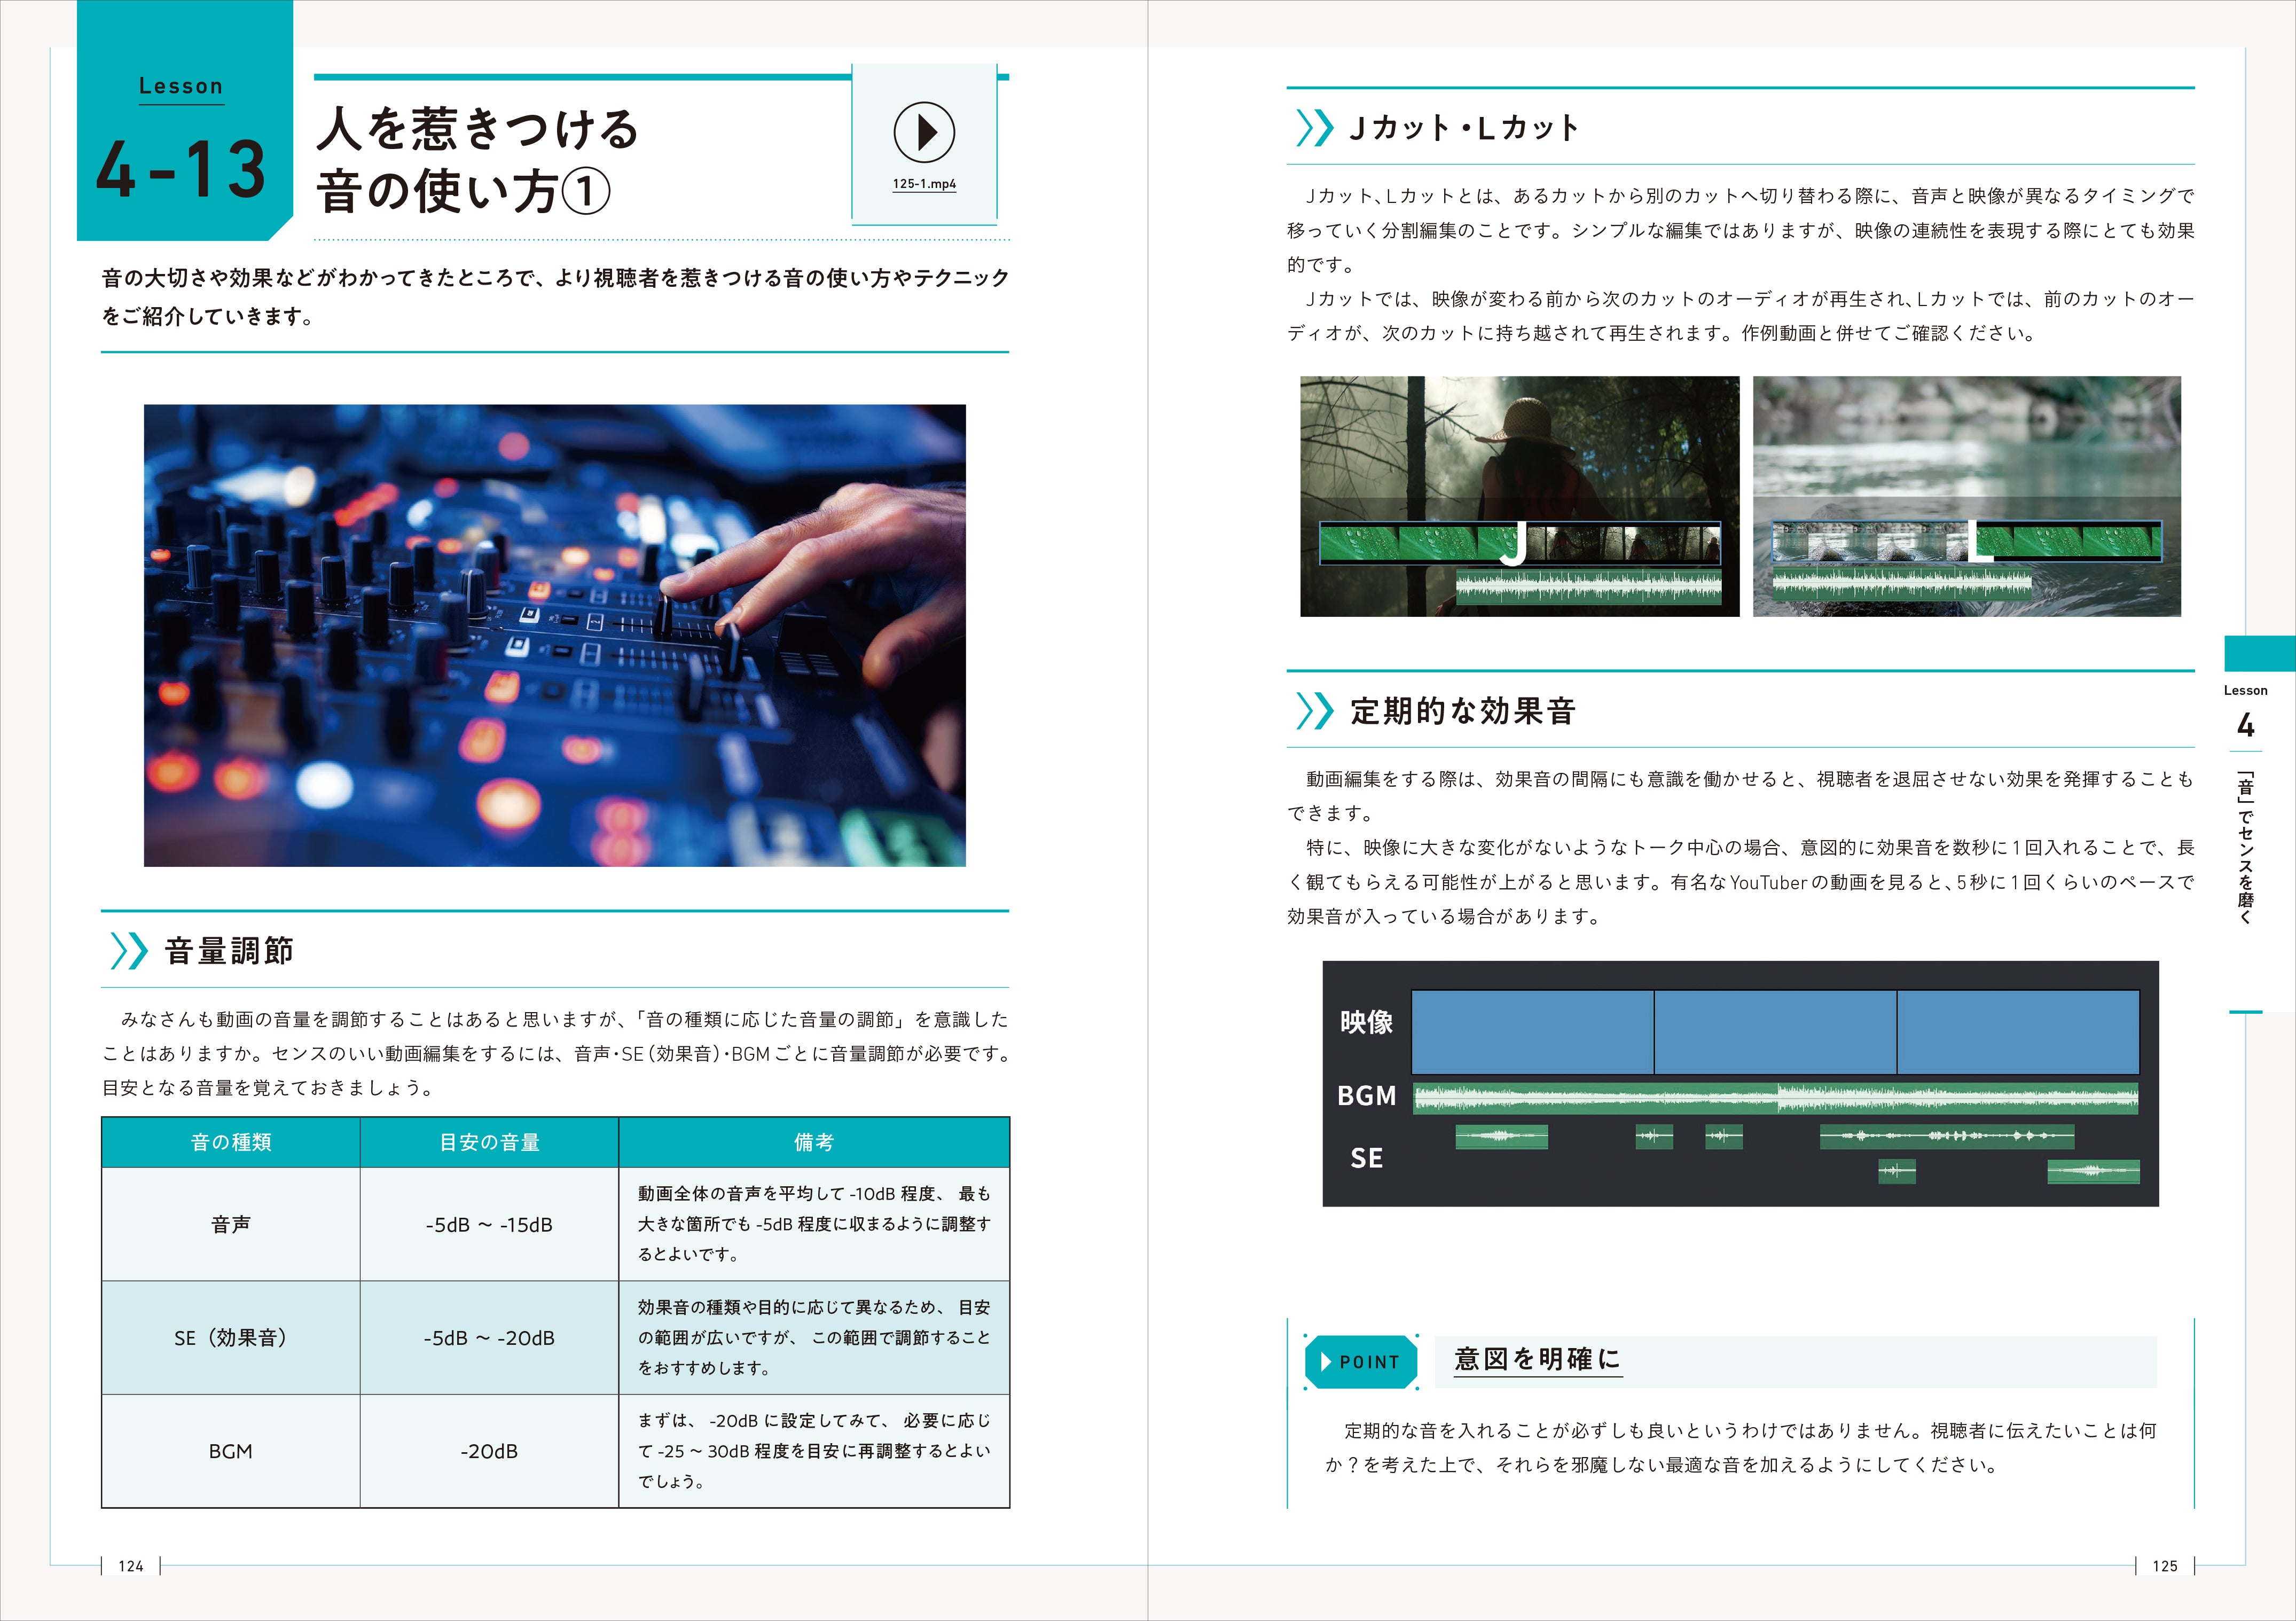2296x1621 pixels.
Task: Click the SE（効果音） table cell
Action: pos(231,1338)
